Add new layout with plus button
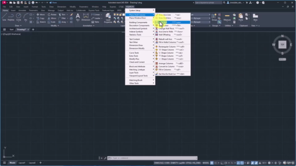The width and height of the screenshot is (296, 166). pyautogui.click(x=40, y=163)
